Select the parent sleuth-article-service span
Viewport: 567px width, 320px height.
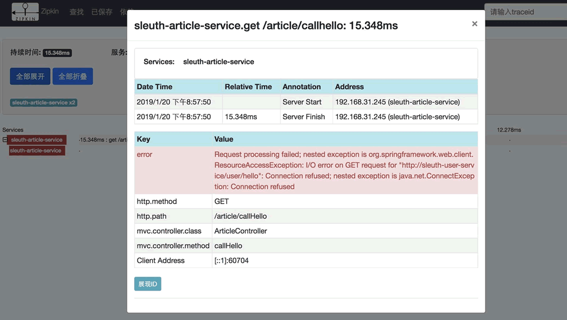point(37,139)
